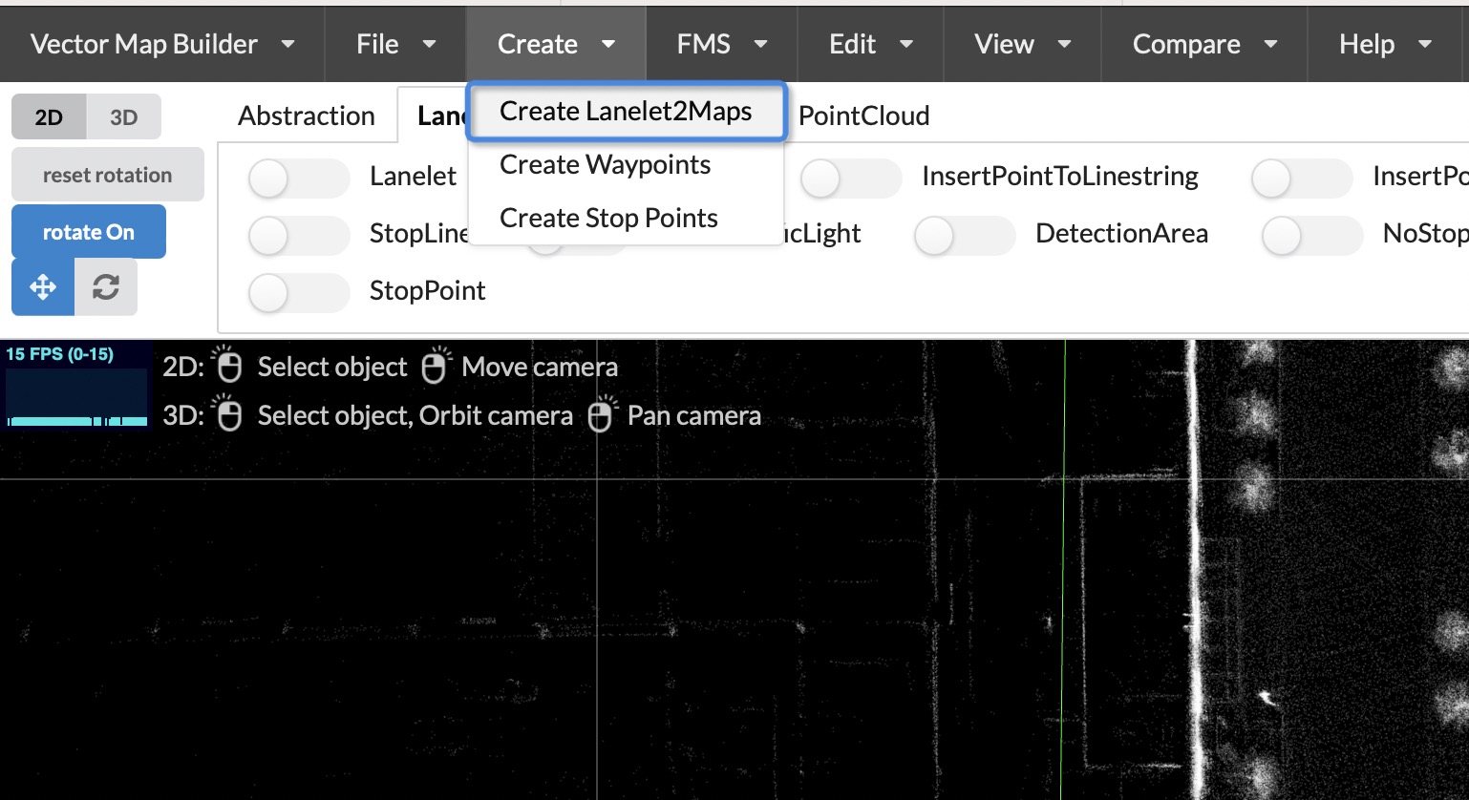Image resolution: width=1469 pixels, height=800 pixels.
Task: Open the FMS dropdown menu
Action: click(x=722, y=44)
